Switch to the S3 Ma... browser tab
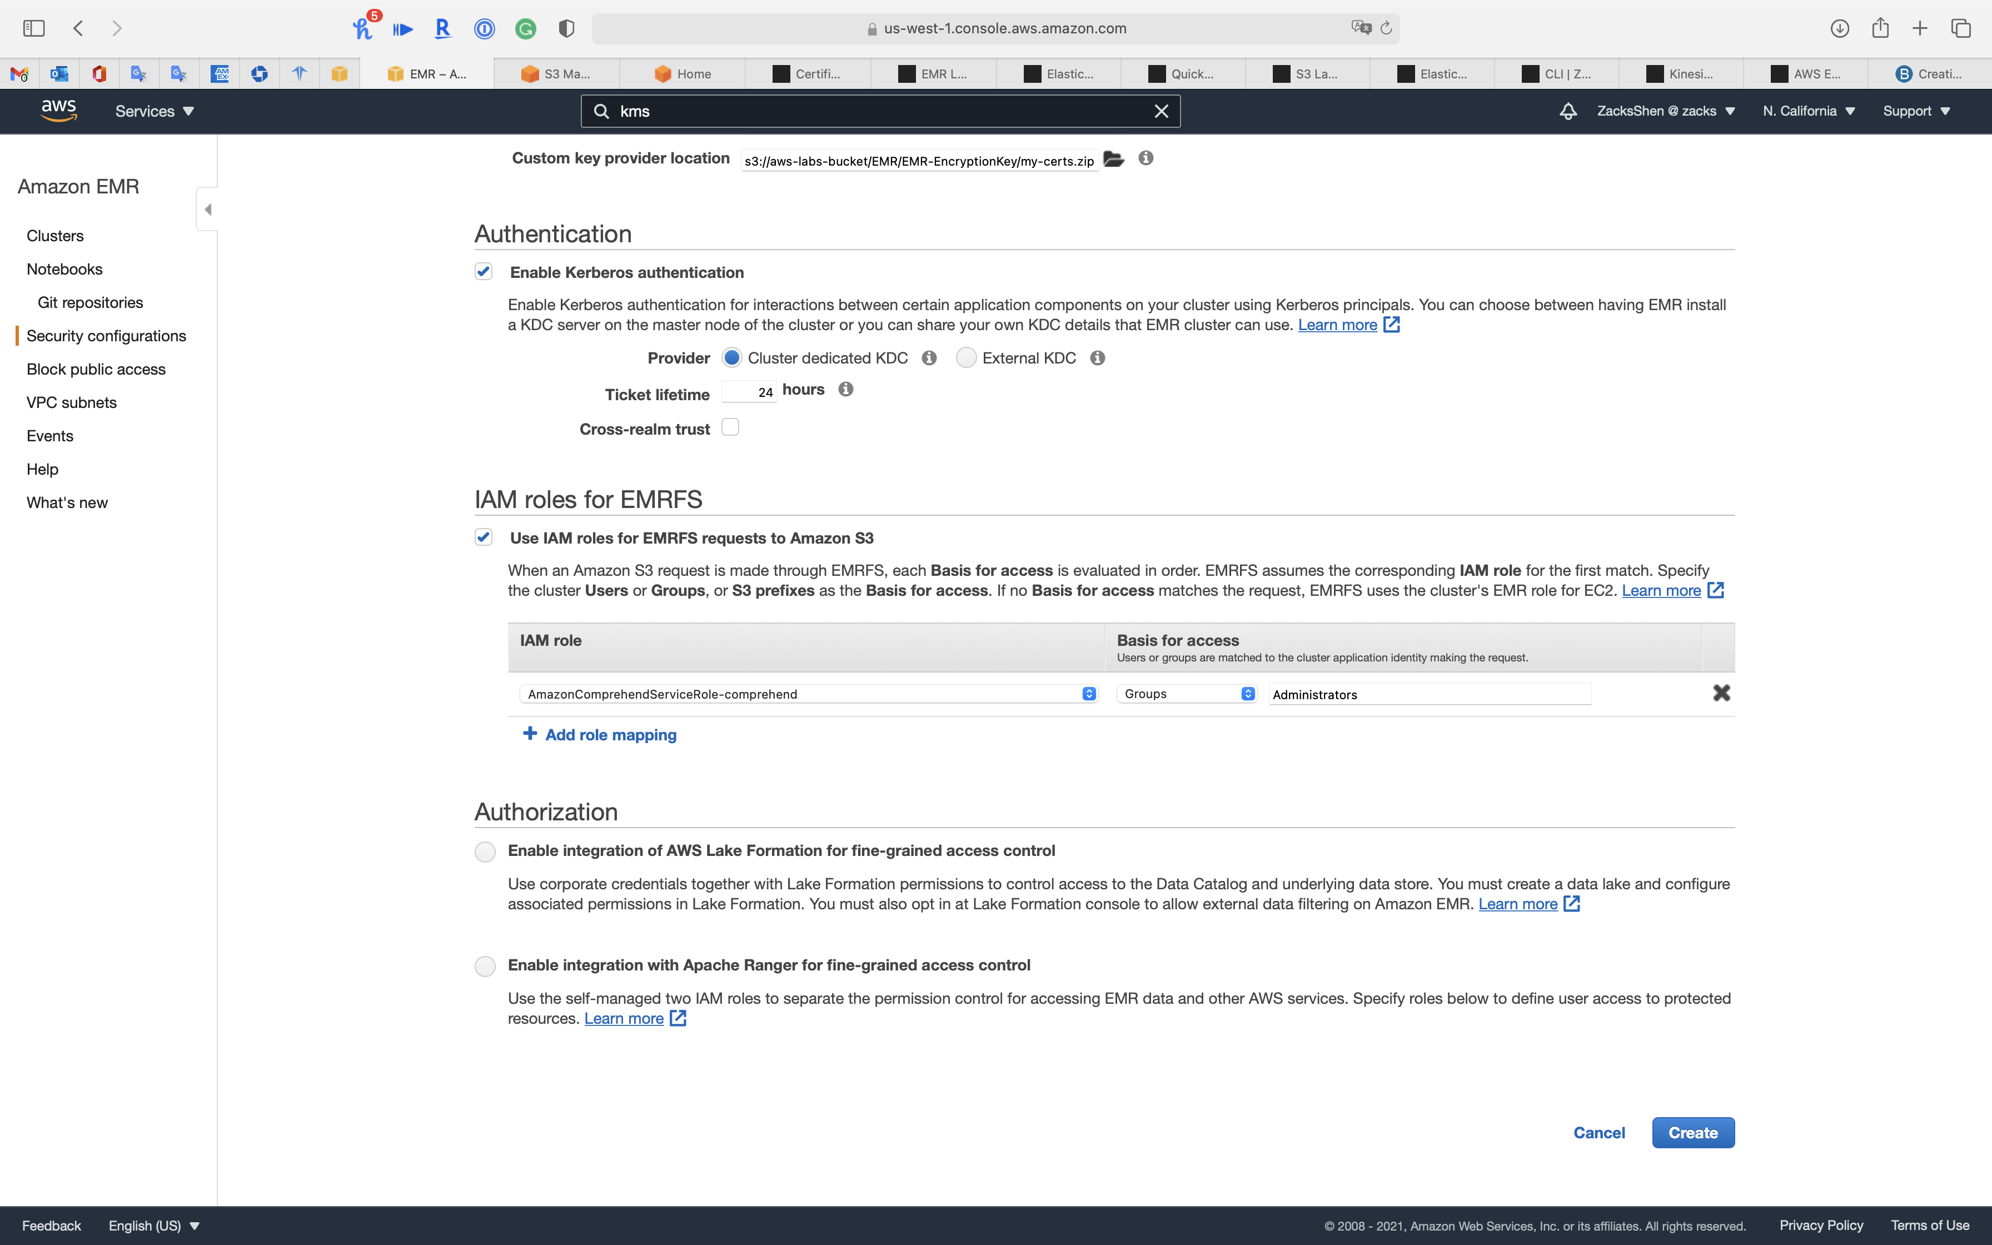This screenshot has height=1245, width=1992. pos(557,74)
